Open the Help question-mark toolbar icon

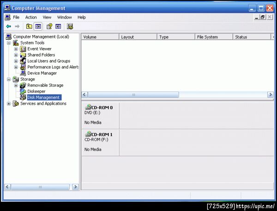point(49,26)
